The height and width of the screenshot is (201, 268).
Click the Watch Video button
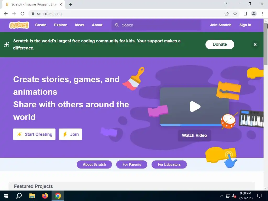194,135
